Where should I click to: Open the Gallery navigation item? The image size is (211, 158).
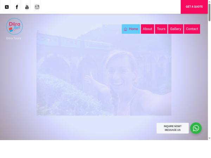[175, 29]
